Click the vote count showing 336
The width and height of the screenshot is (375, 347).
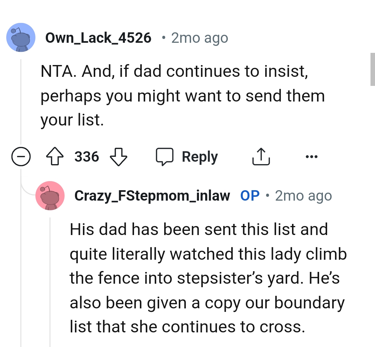[86, 156]
